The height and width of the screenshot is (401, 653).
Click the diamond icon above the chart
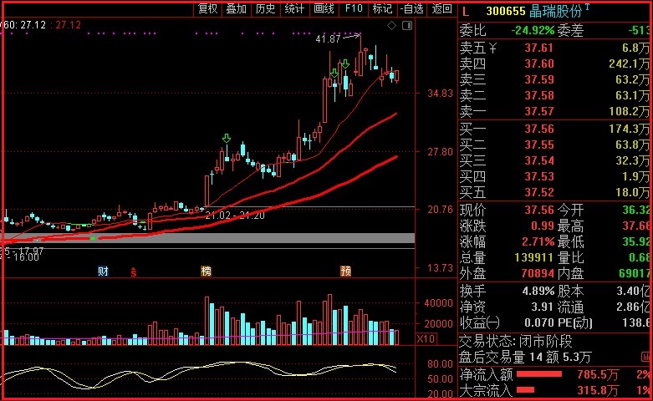(x=391, y=26)
